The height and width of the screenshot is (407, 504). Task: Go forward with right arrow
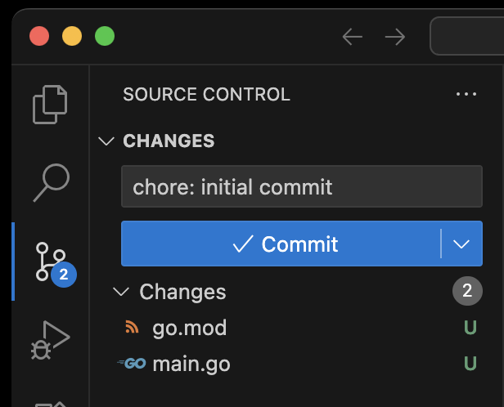(395, 37)
